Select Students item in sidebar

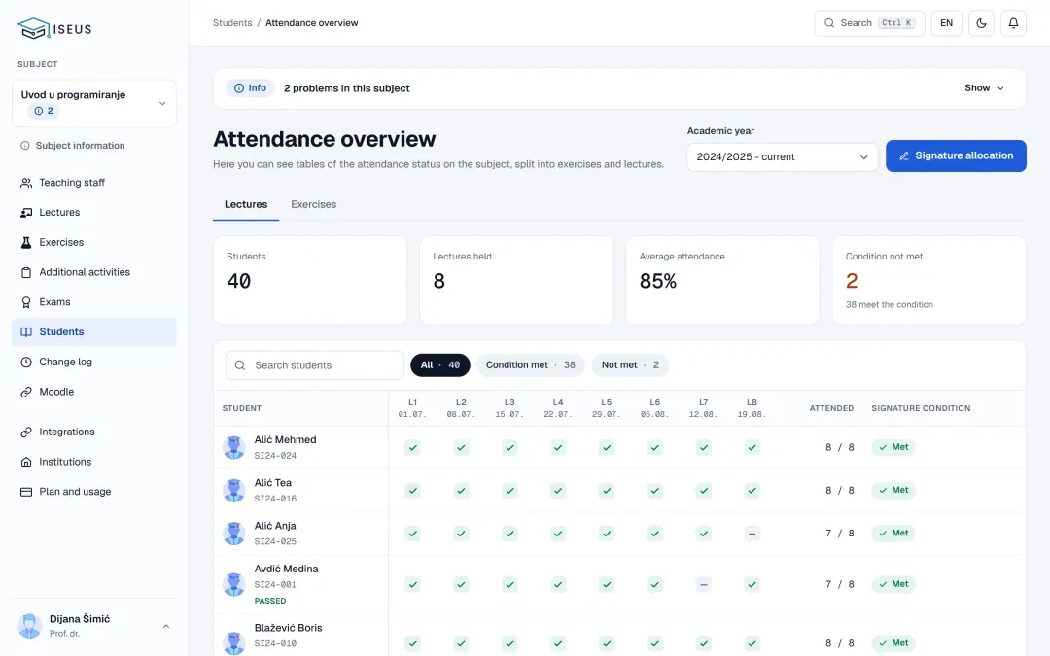click(94, 332)
